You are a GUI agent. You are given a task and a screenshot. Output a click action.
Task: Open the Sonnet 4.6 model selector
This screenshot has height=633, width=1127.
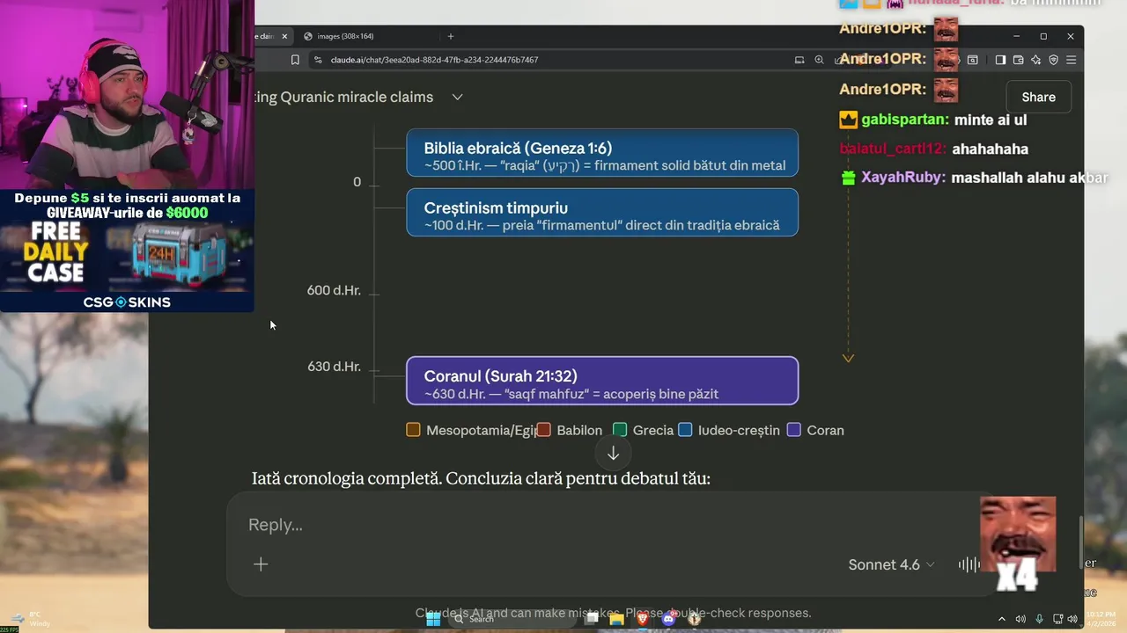pos(891,564)
